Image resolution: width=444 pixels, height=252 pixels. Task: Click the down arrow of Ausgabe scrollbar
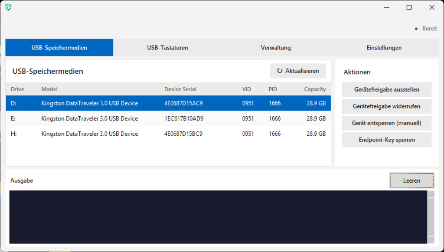click(x=431, y=240)
